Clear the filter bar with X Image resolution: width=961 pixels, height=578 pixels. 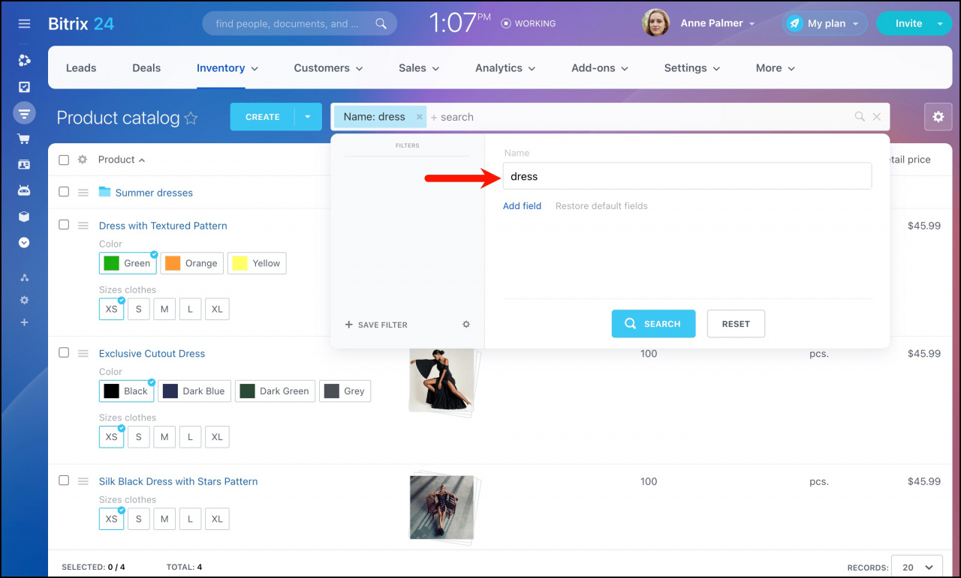point(876,117)
